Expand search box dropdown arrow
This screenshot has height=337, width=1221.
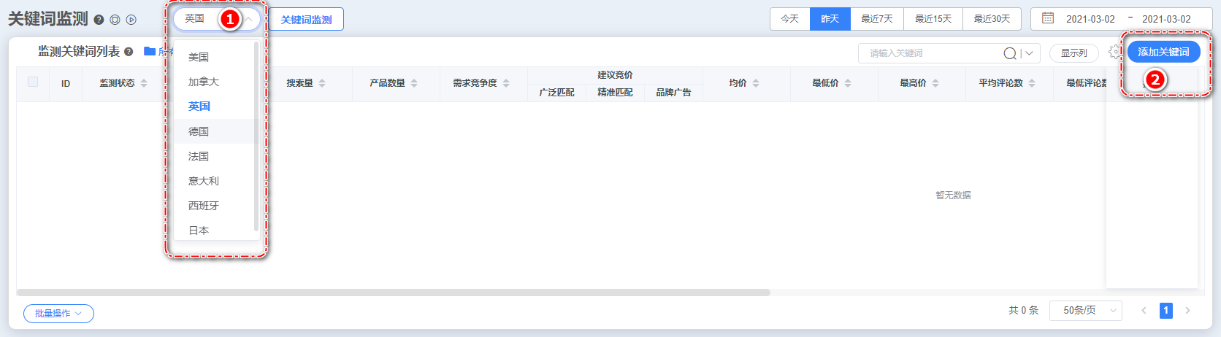(1030, 53)
